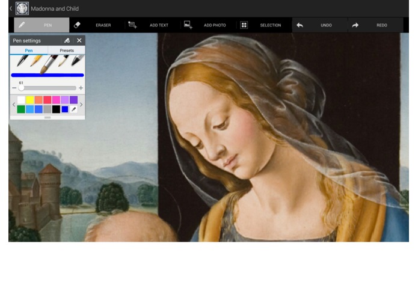Decrease pen size with minus button
Screen dimensions: 418x297
click(14, 88)
